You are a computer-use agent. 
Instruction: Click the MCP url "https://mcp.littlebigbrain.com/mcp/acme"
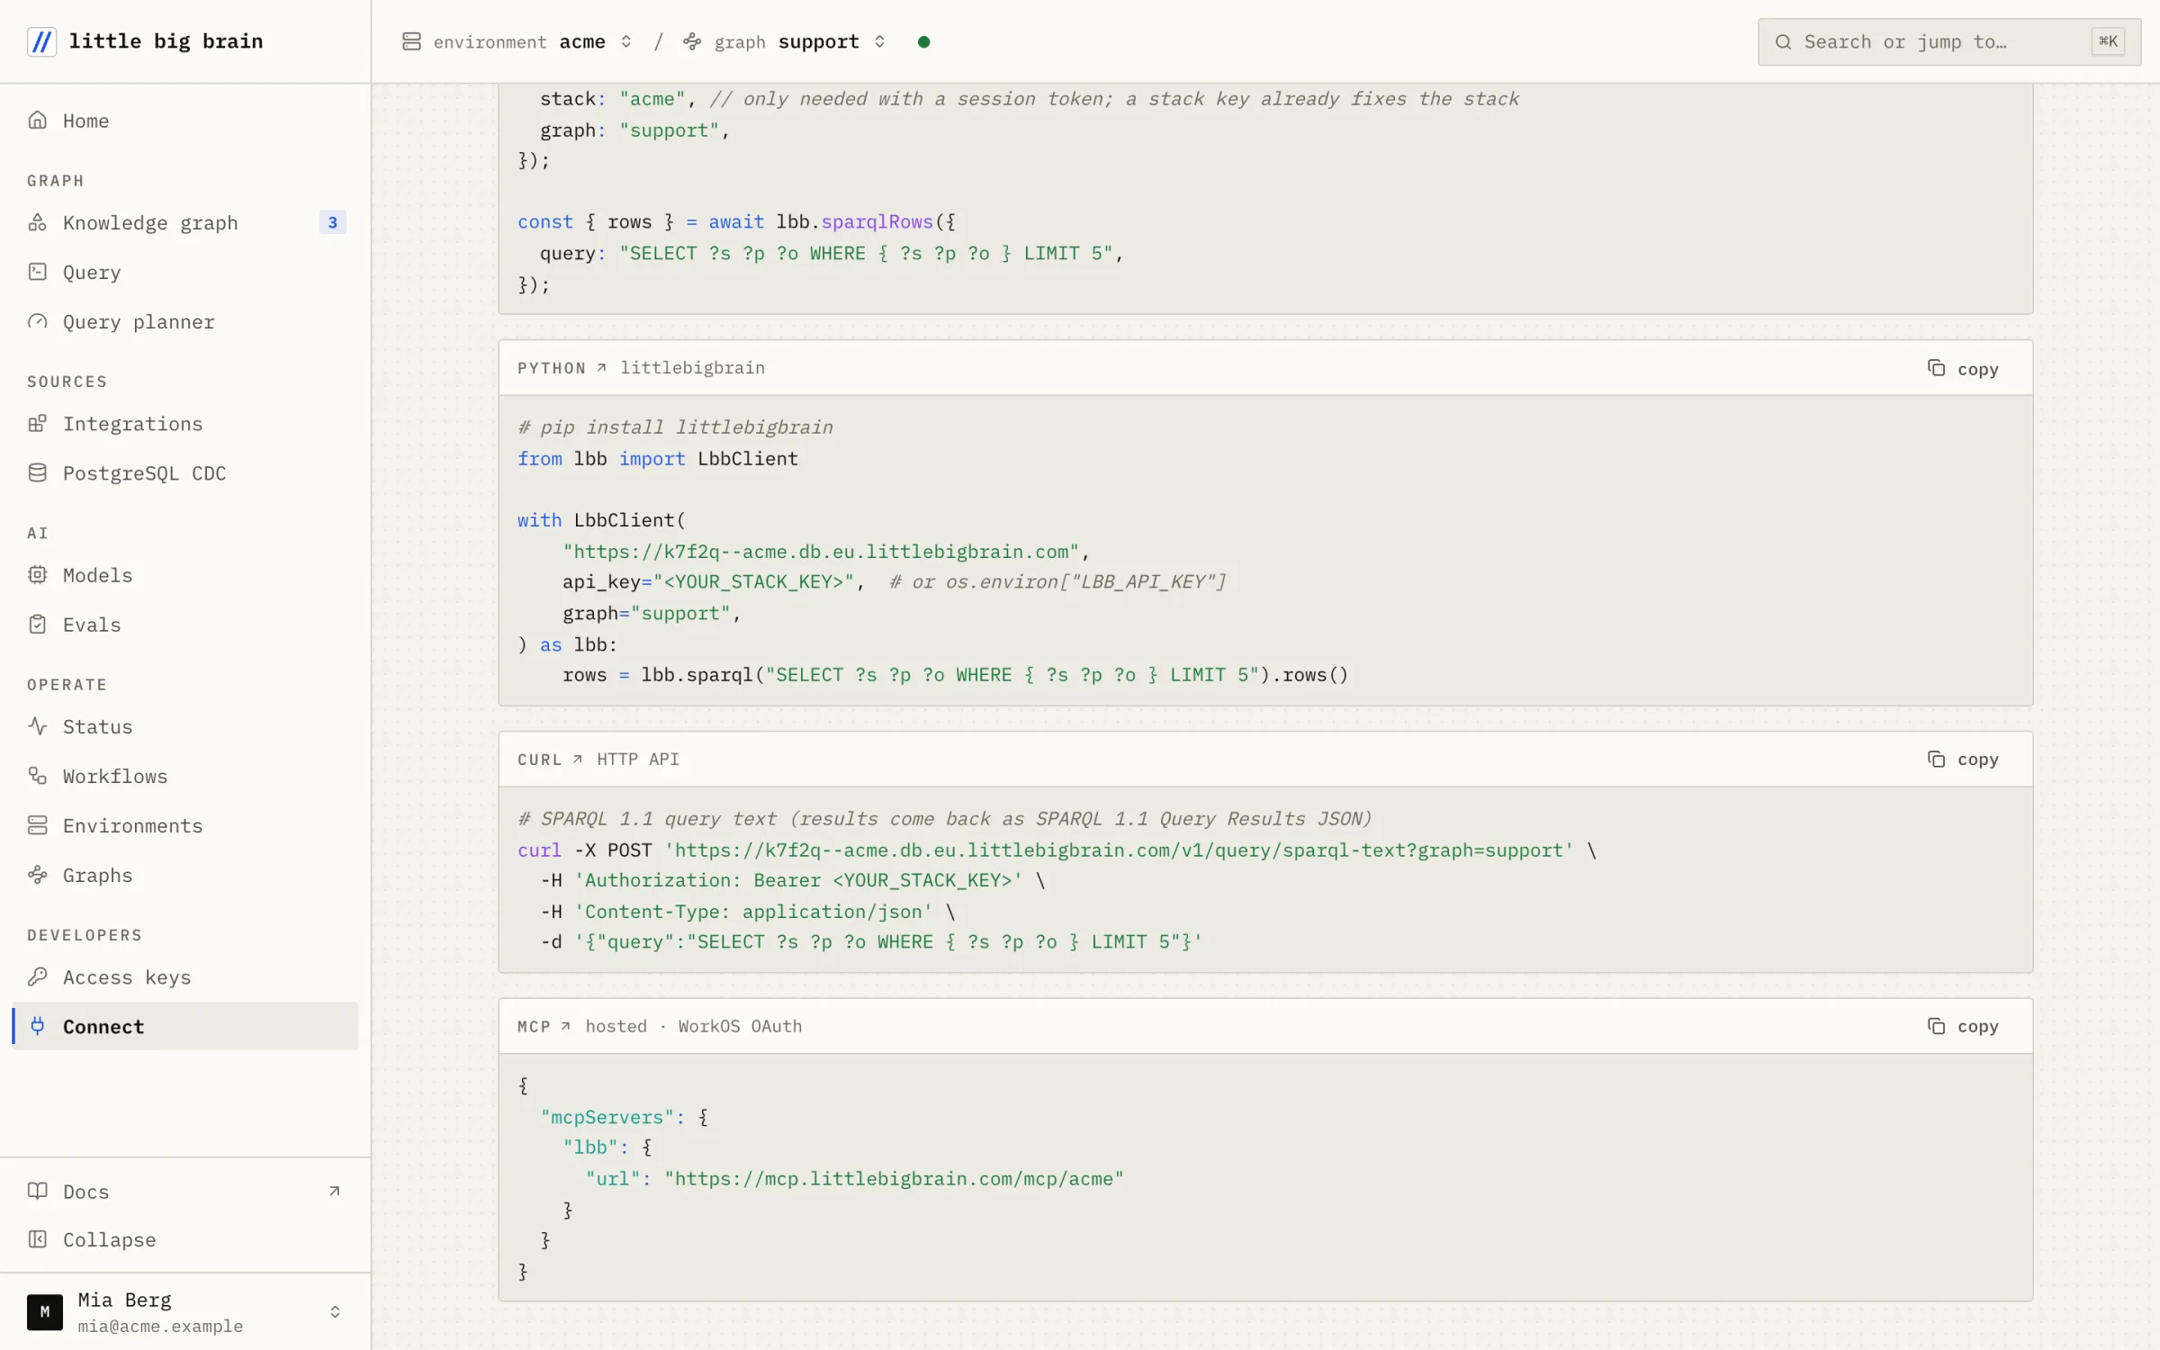[x=894, y=1178]
